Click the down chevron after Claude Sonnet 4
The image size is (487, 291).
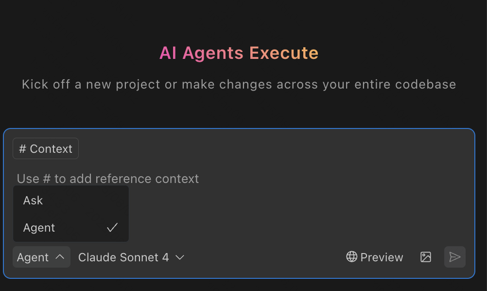(180, 257)
